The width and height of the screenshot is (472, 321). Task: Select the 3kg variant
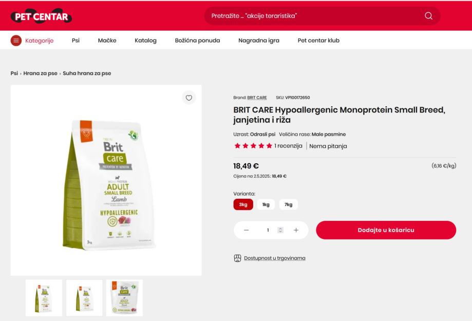(243, 204)
